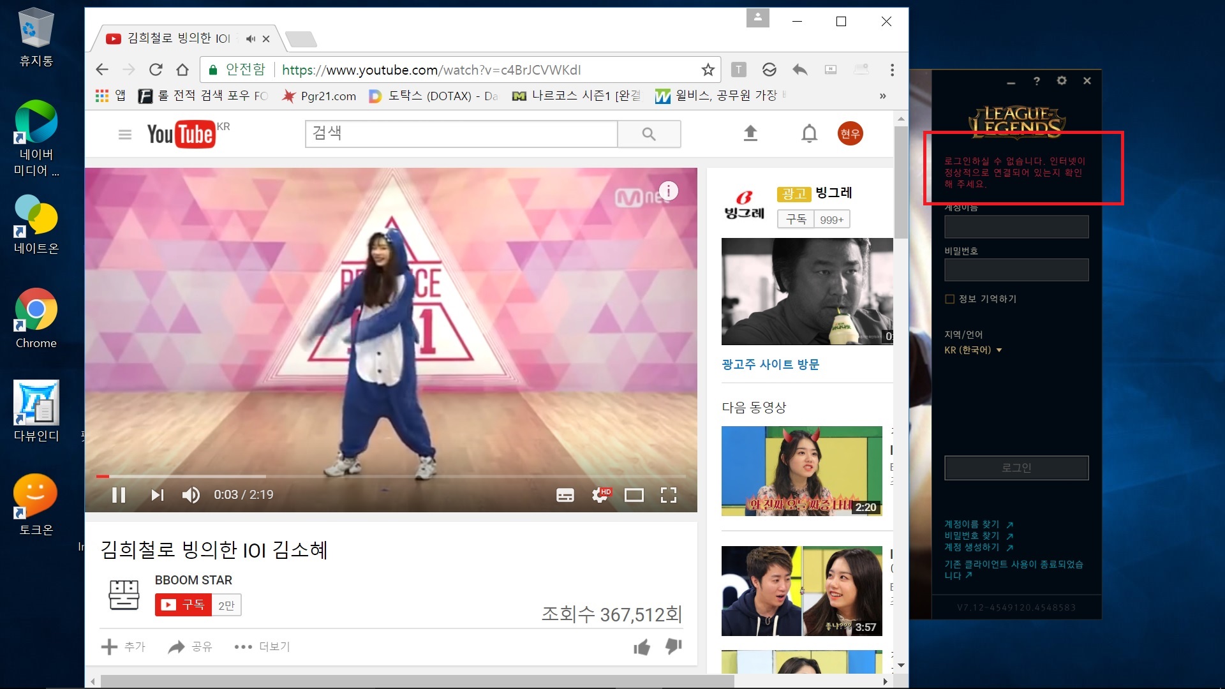Screen dimensions: 1225x689
Task: Seek along the video progress bar
Action: coord(391,476)
